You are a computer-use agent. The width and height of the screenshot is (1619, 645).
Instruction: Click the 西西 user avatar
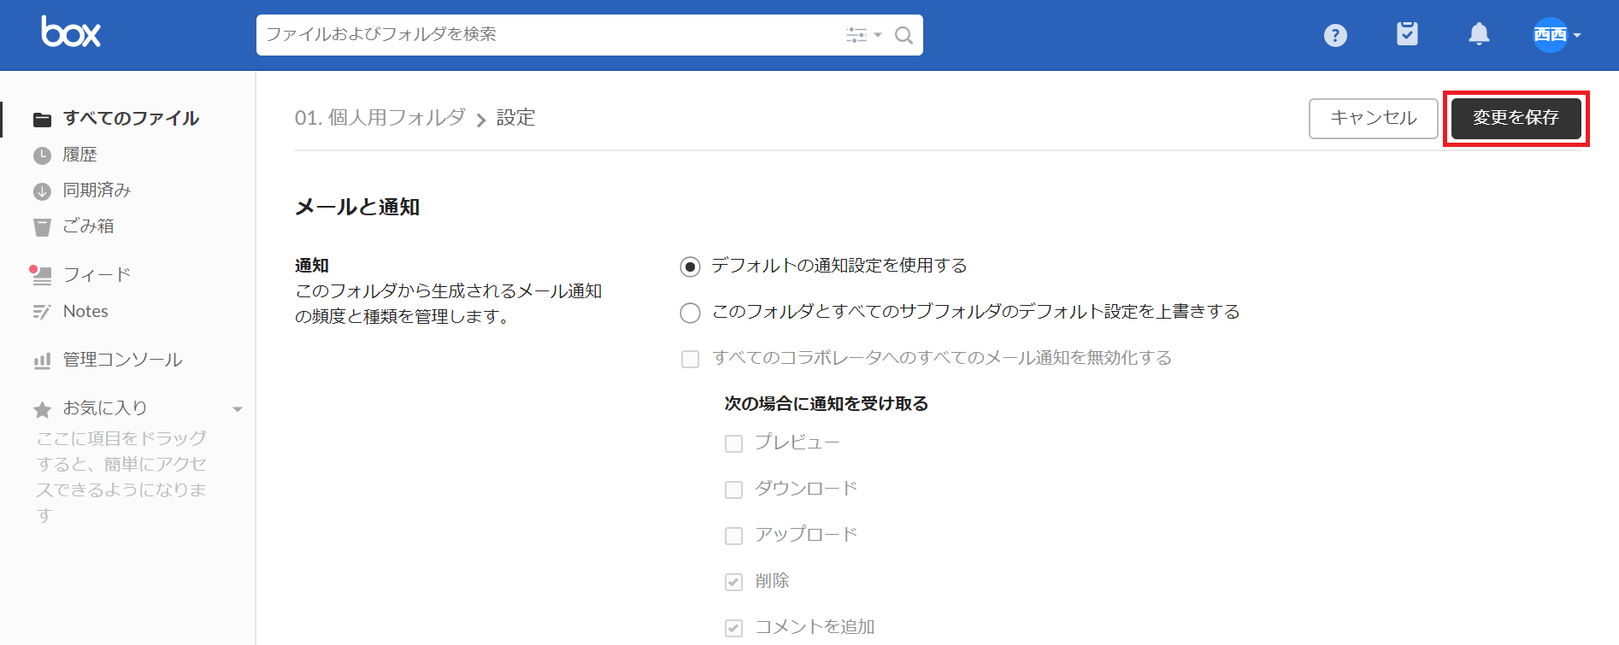1550,35
